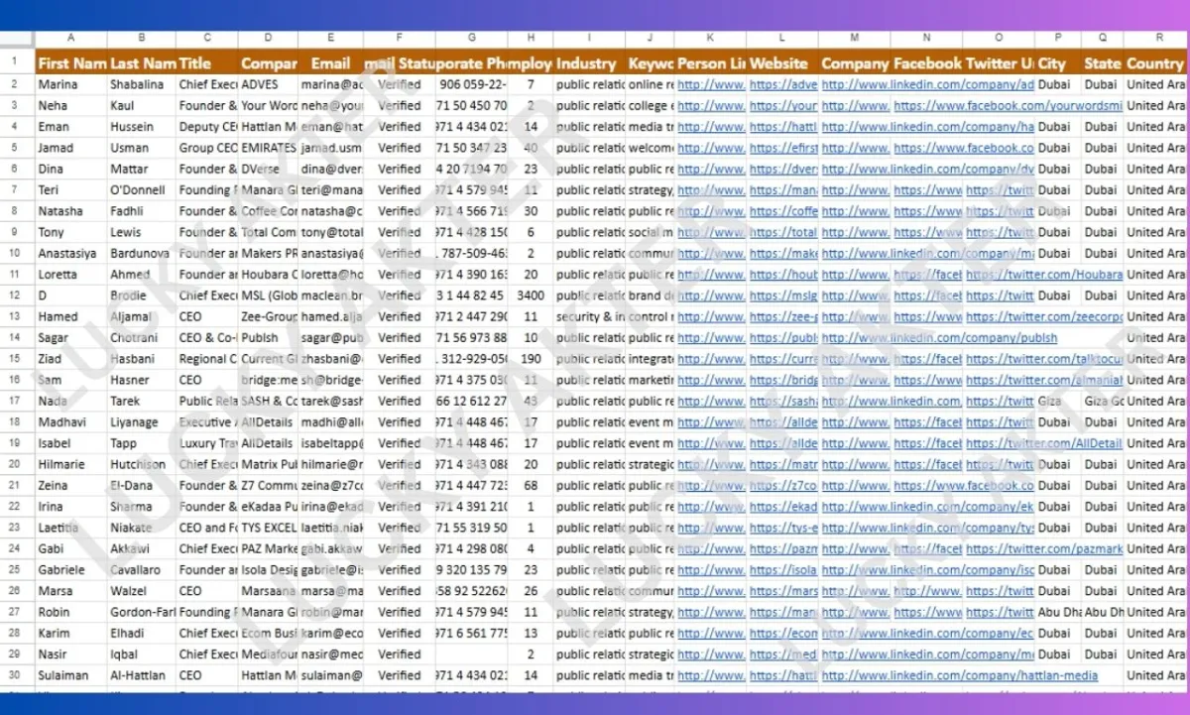Click the "City" header cell
This screenshot has height=715, width=1190.
[1058, 62]
